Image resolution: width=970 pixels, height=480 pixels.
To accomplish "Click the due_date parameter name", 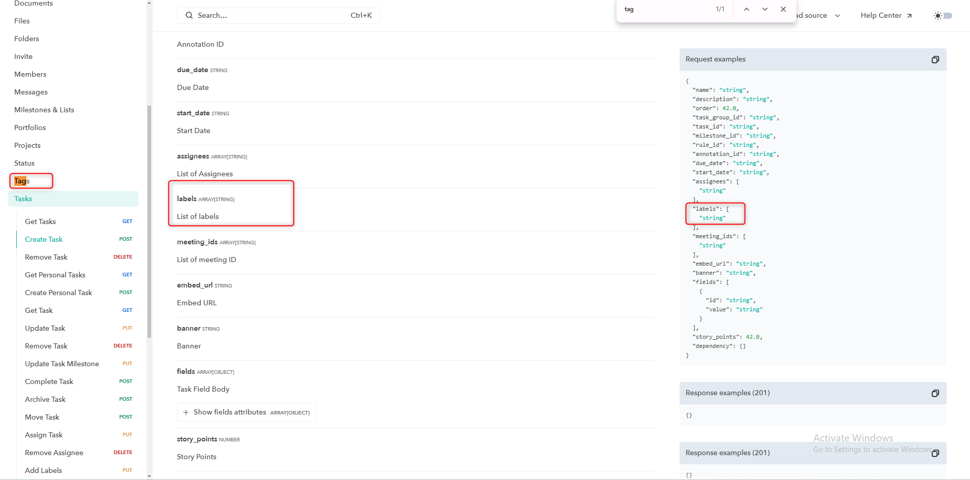I will click(192, 70).
